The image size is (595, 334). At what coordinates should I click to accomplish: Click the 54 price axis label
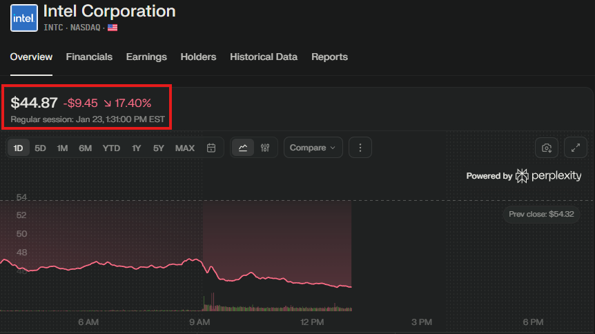21,197
